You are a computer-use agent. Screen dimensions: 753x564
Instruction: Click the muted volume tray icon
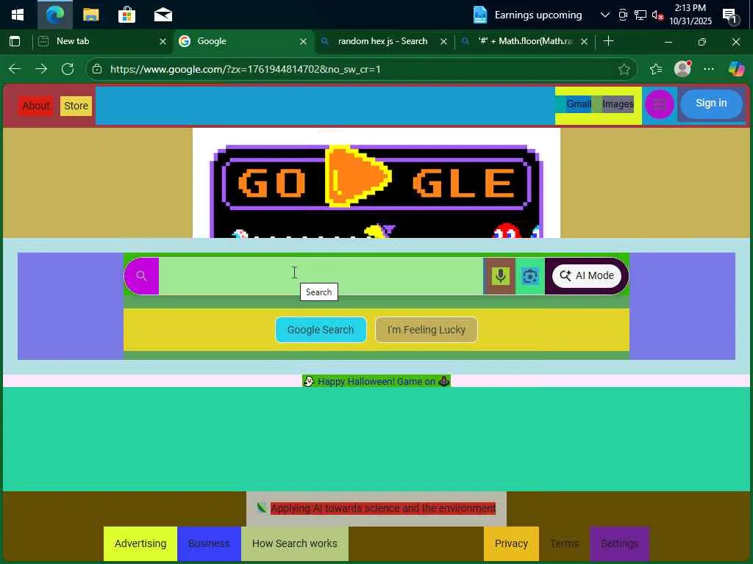[x=657, y=15]
